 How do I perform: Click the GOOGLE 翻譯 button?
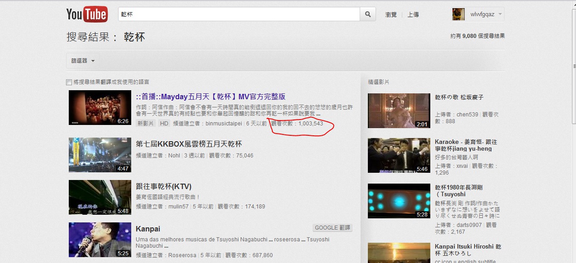click(333, 228)
